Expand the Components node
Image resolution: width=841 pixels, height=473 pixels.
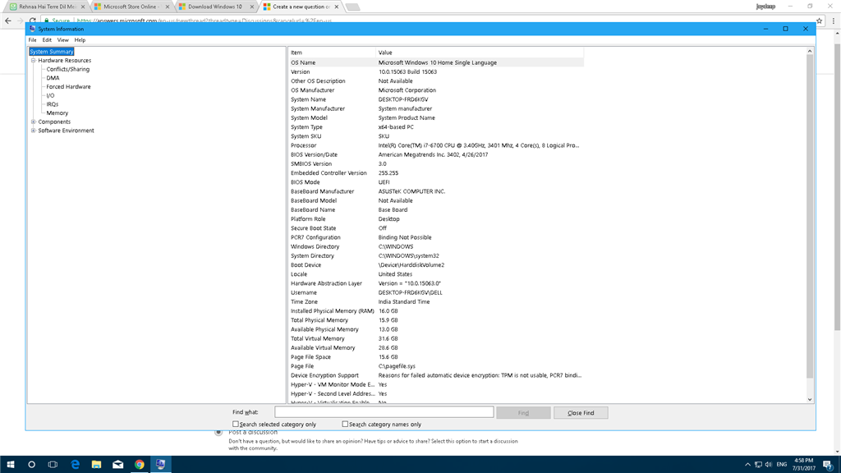33,122
